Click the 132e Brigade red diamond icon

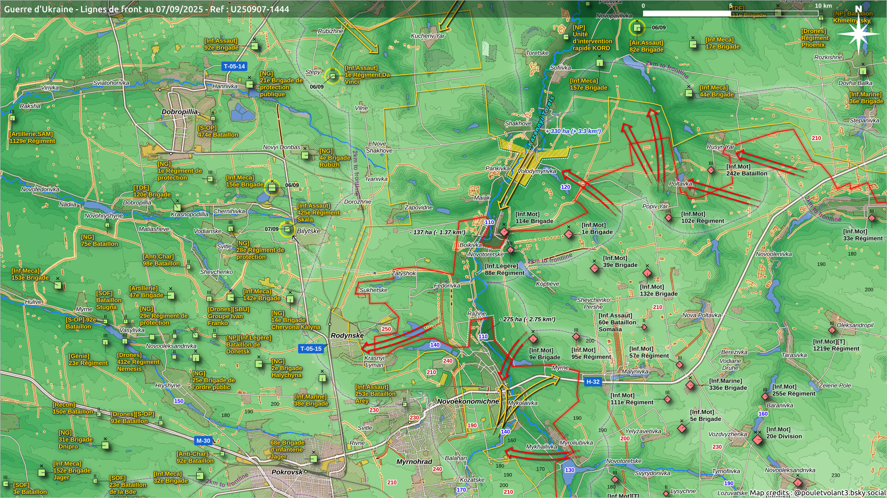647,273
